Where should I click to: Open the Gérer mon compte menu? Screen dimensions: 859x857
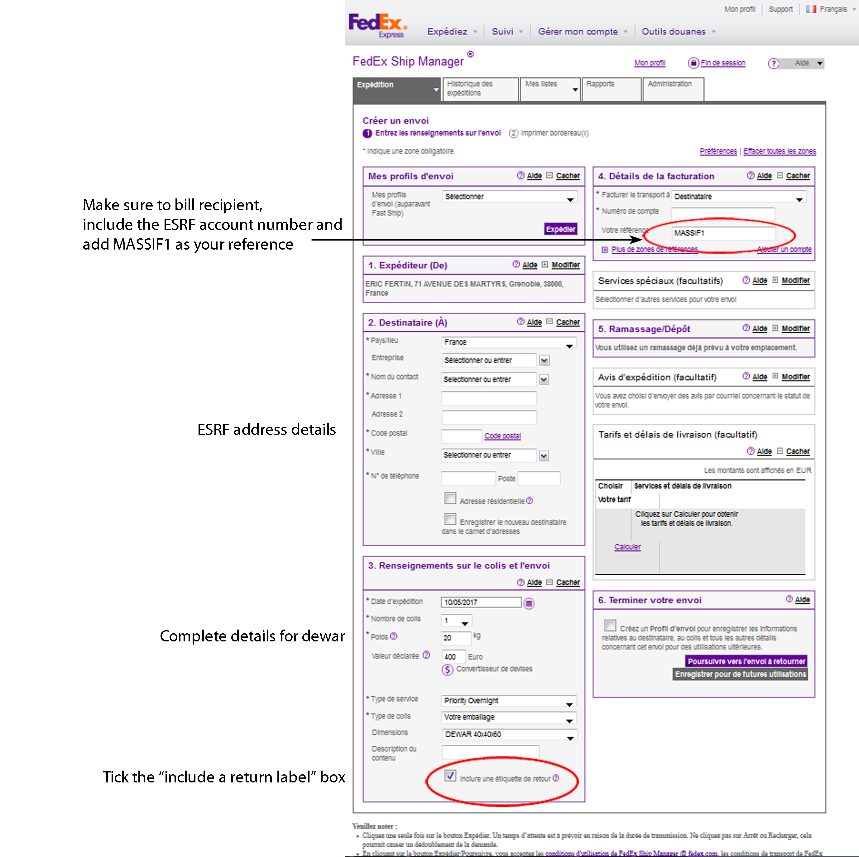click(583, 32)
